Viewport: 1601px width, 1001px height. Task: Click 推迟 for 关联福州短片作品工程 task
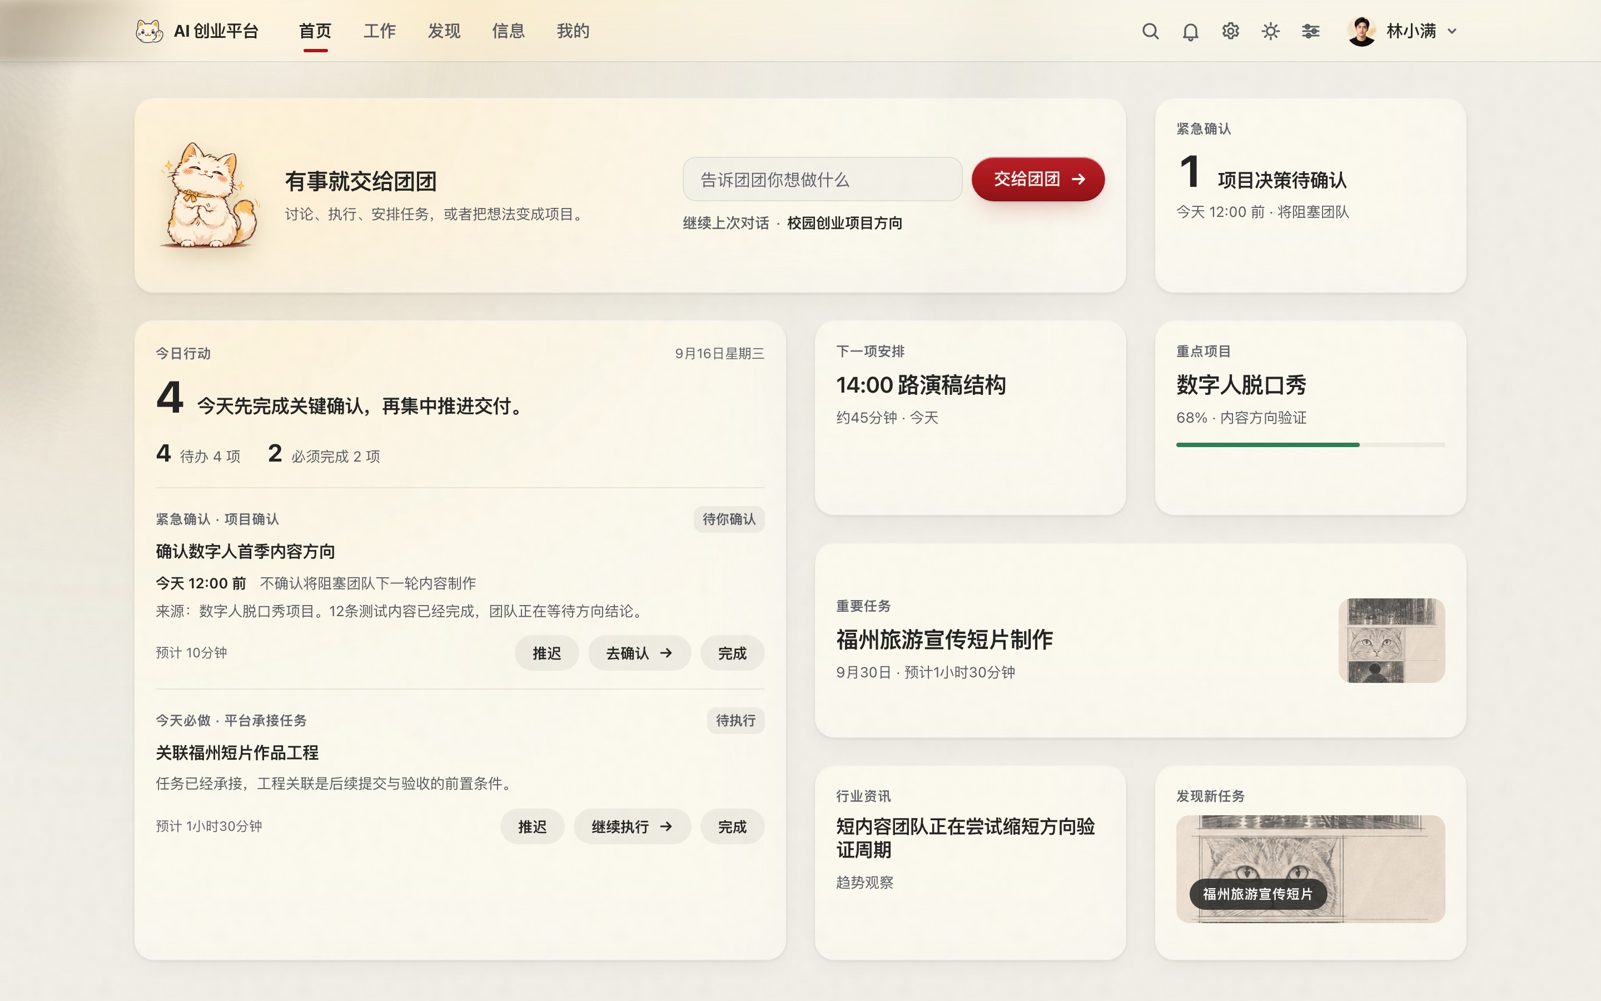tap(532, 826)
